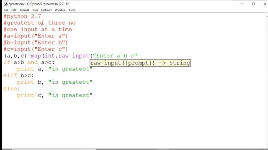Minimize the greatest.py window
The width and height of the screenshot is (268, 150).
click(242, 4)
